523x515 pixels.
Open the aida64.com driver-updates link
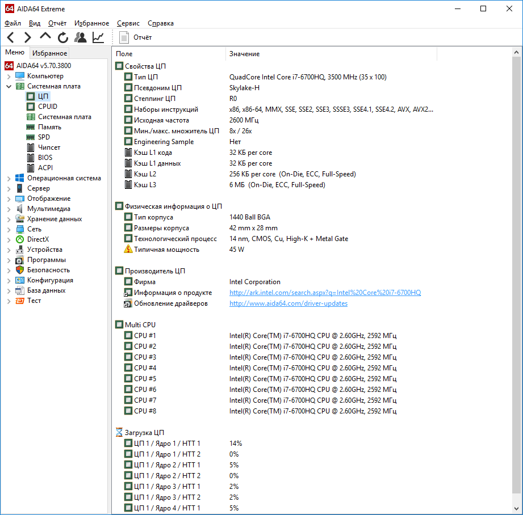coord(288,303)
